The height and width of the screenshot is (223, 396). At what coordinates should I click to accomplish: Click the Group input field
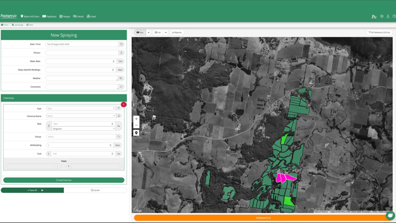pyautogui.click(x=81, y=136)
